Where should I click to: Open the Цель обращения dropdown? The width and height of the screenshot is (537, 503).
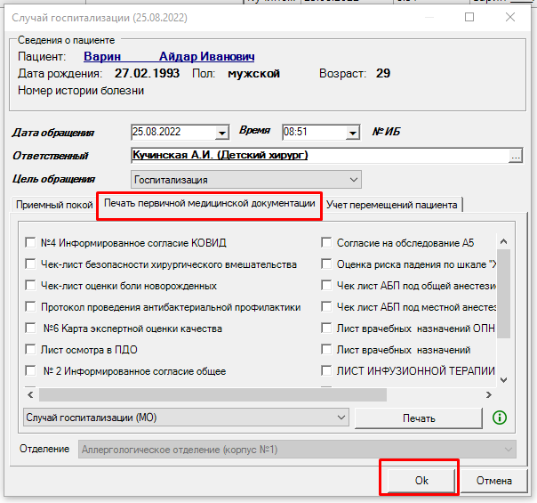[x=354, y=180]
